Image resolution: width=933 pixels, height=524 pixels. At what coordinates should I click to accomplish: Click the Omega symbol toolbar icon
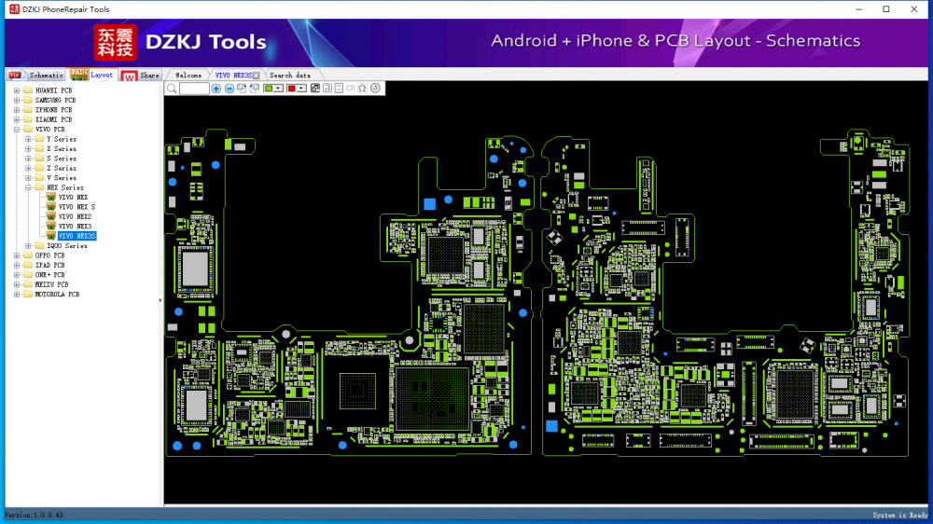(362, 89)
